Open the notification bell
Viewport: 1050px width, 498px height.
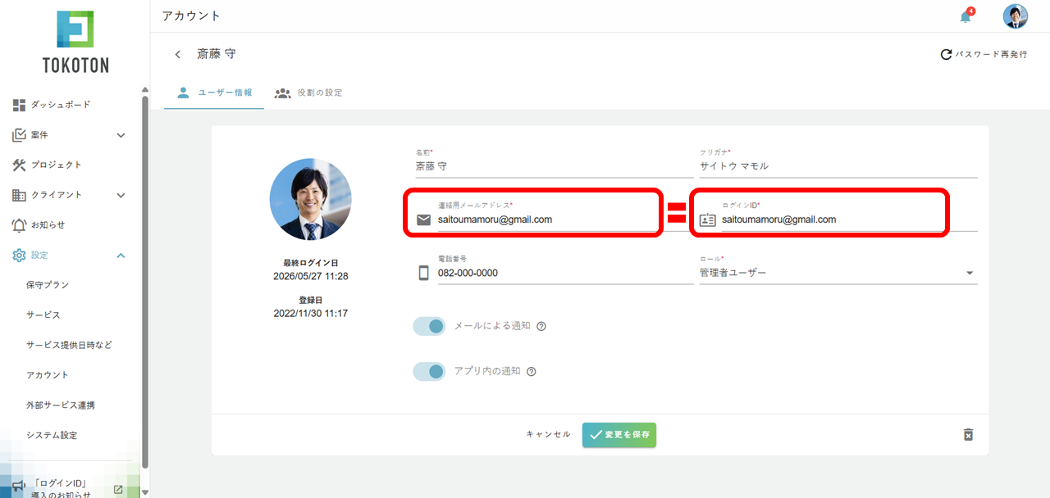(x=966, y=16)
